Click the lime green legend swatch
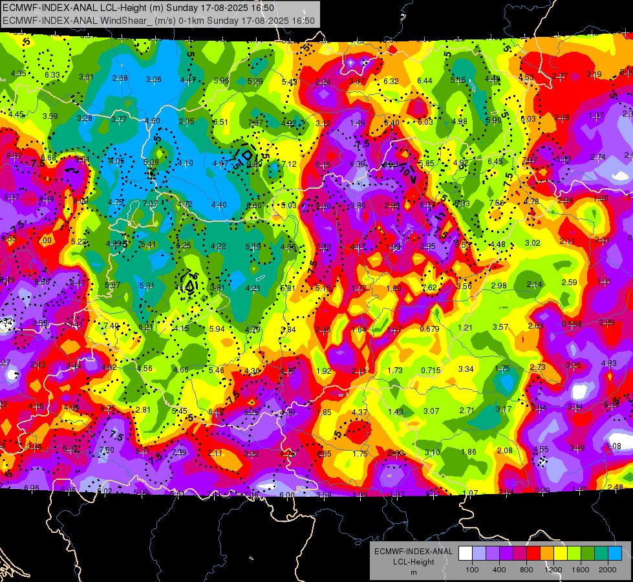Screen dimensions: 633x582 point(574,554)
